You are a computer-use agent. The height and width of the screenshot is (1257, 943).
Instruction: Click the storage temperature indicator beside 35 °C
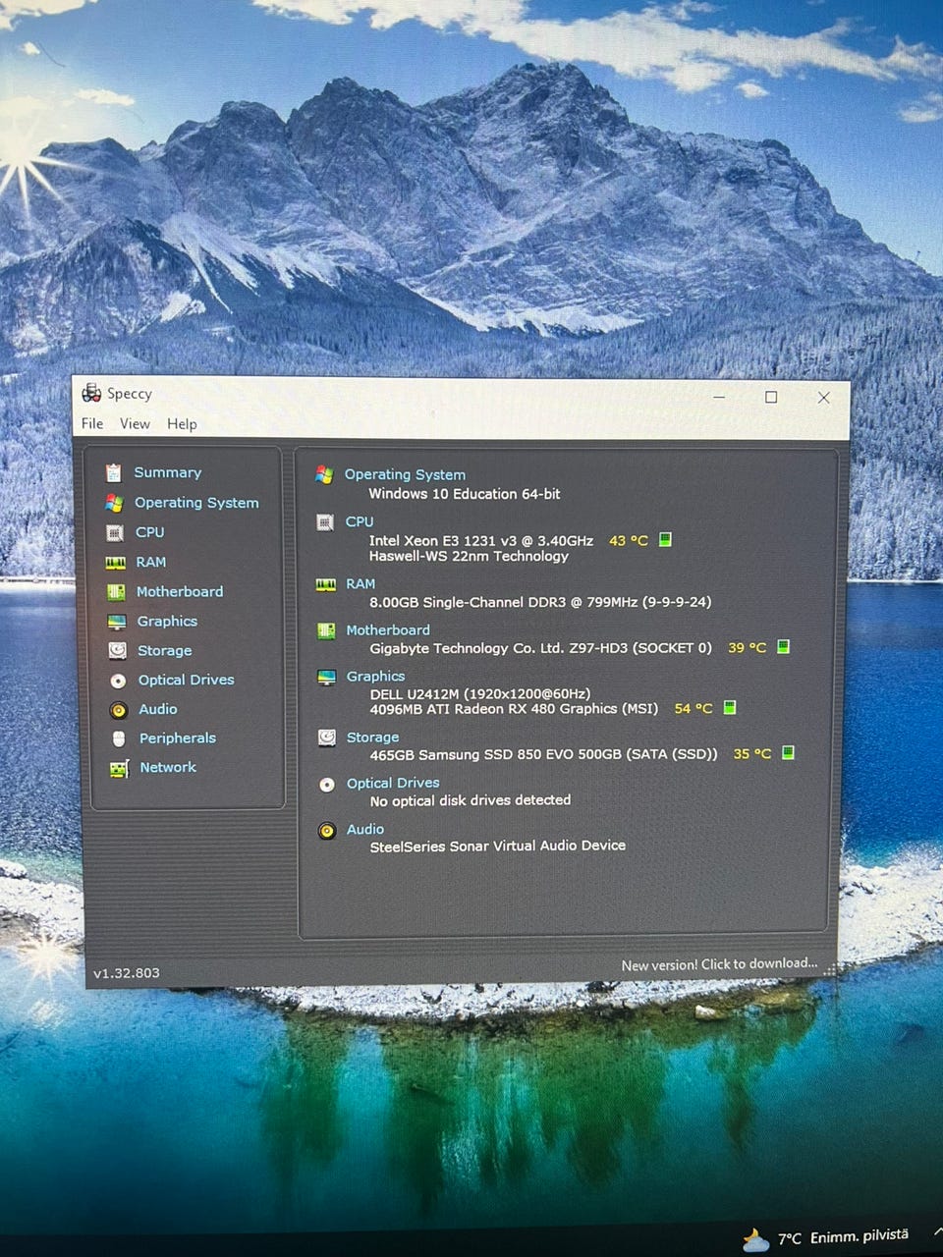(x=788, y=752)
